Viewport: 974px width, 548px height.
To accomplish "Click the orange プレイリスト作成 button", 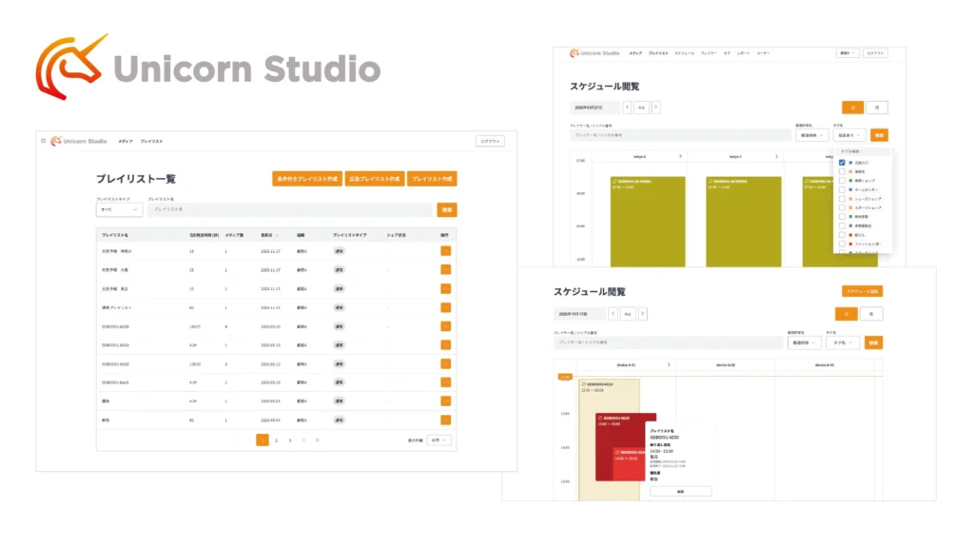I will point(432,179).
